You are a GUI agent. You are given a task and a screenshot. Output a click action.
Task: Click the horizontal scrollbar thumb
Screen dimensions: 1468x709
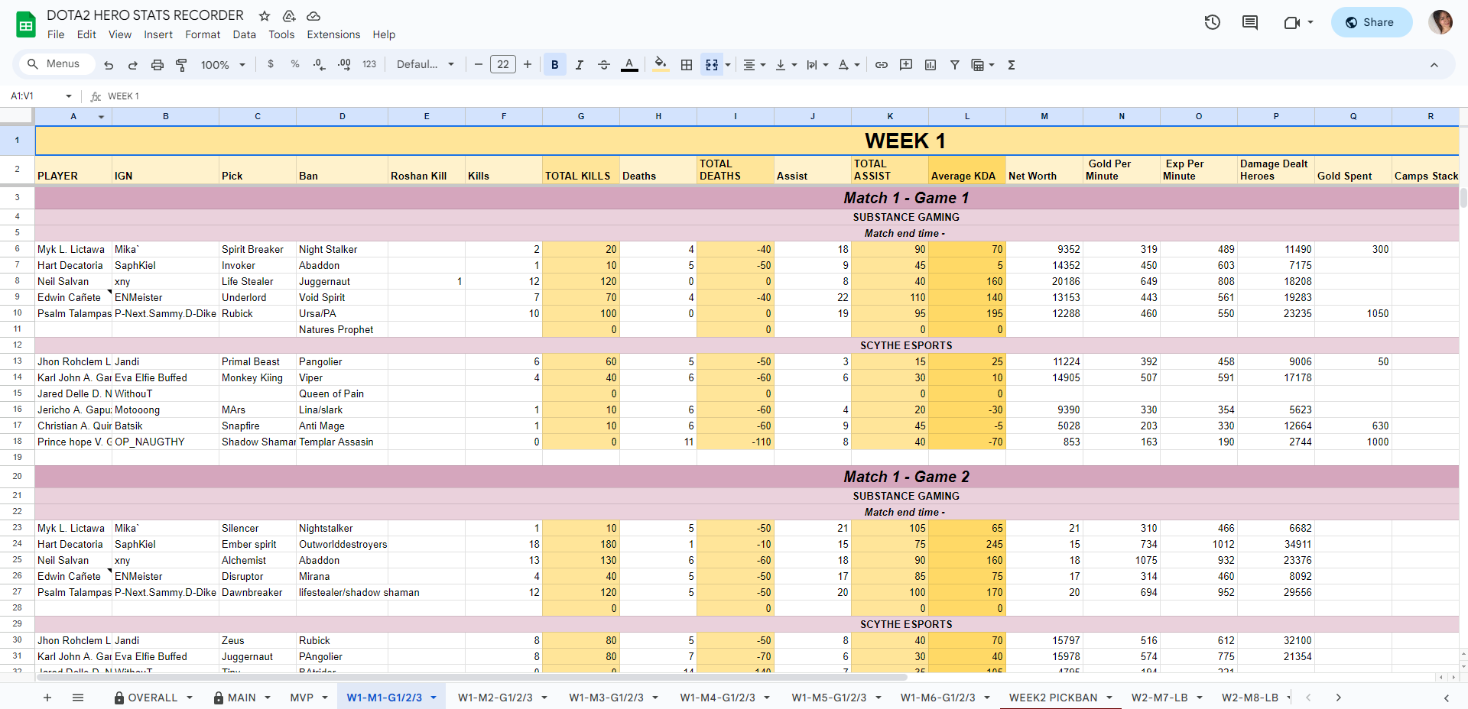pyautogui.click(x=471, y=678)
